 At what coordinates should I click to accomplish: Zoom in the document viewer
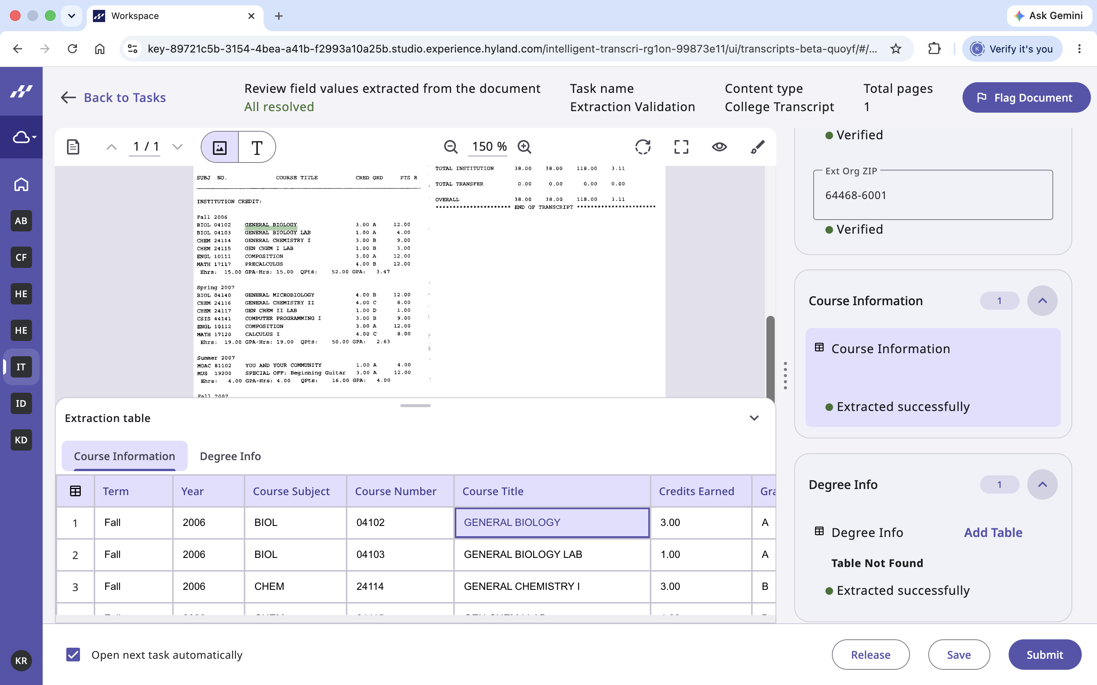click(524, 147)
